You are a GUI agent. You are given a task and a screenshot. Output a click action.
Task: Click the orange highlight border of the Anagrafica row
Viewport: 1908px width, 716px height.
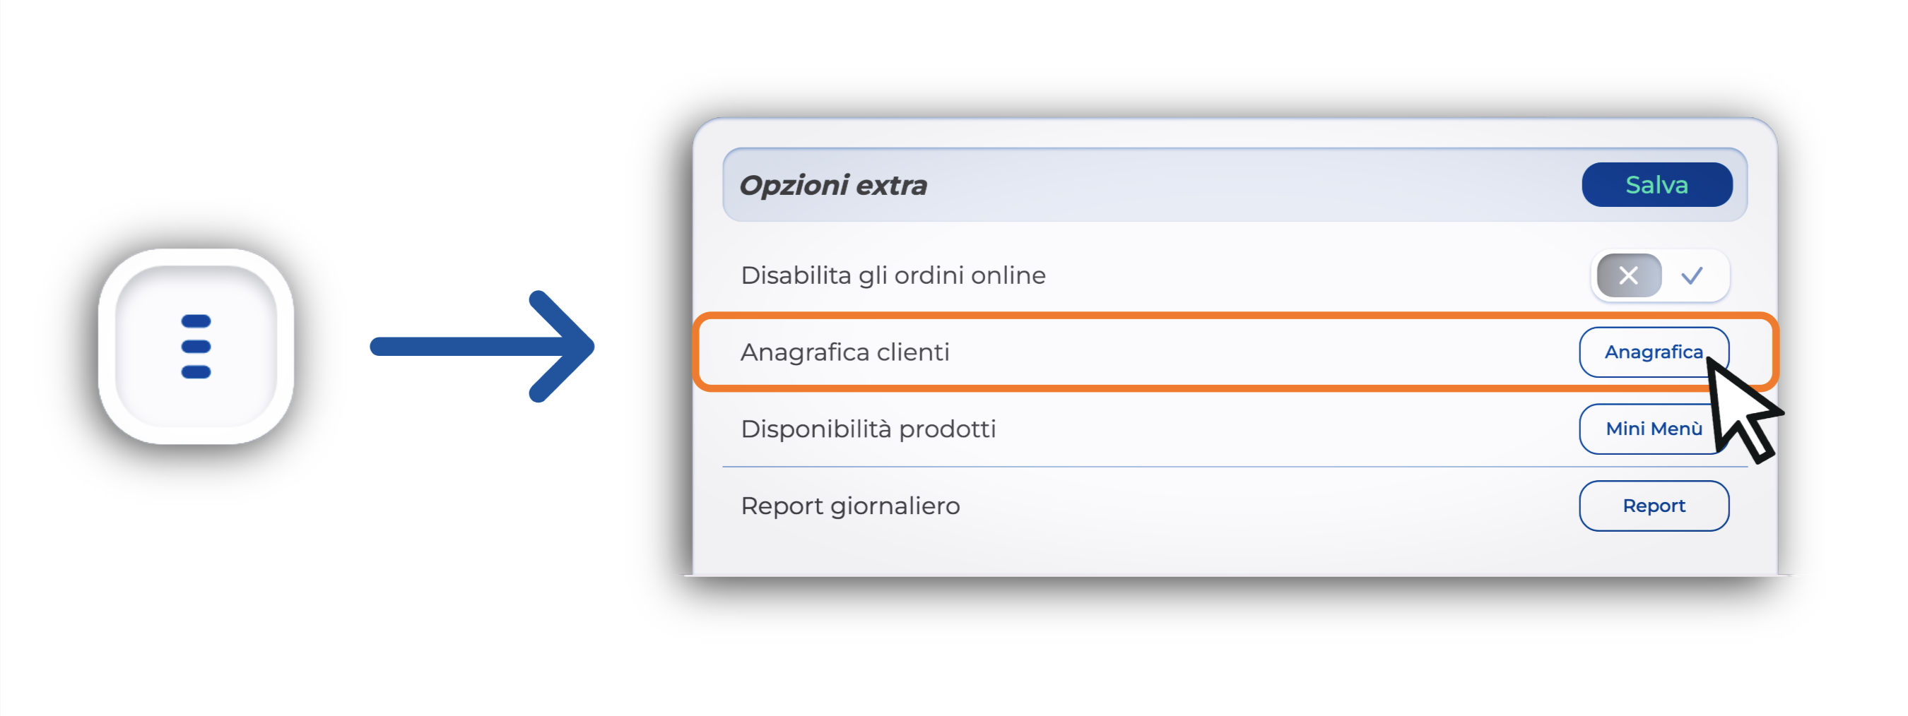pos(1185,316)
